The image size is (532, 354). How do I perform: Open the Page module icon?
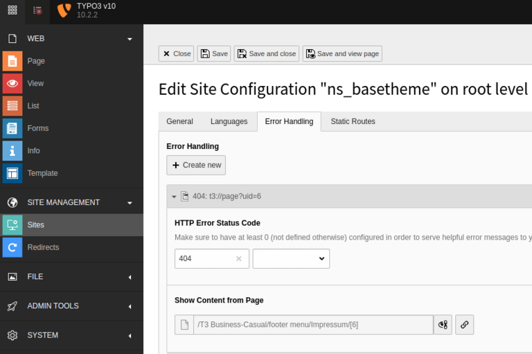12,61
